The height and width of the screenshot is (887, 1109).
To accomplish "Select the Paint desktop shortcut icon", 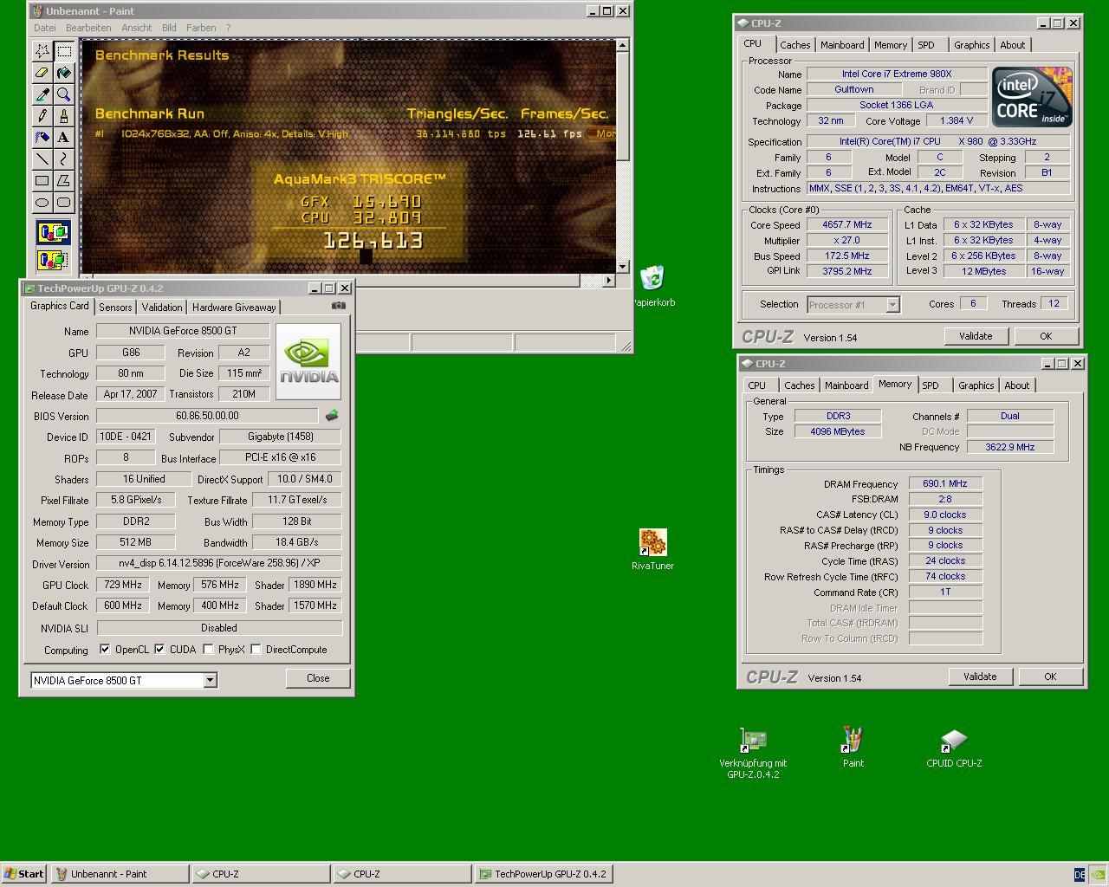I will 853,748.
